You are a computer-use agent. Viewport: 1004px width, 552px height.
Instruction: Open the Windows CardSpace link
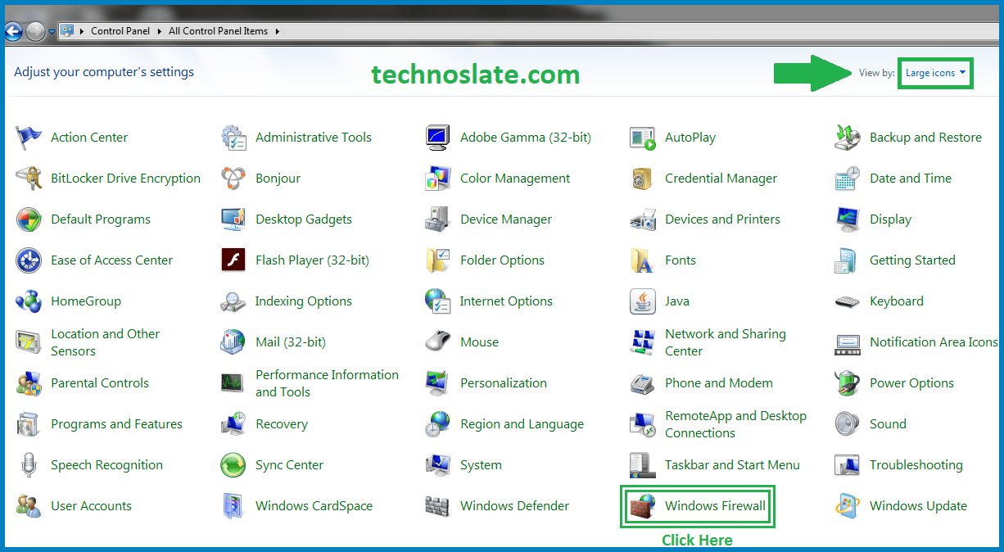(314, 506)
